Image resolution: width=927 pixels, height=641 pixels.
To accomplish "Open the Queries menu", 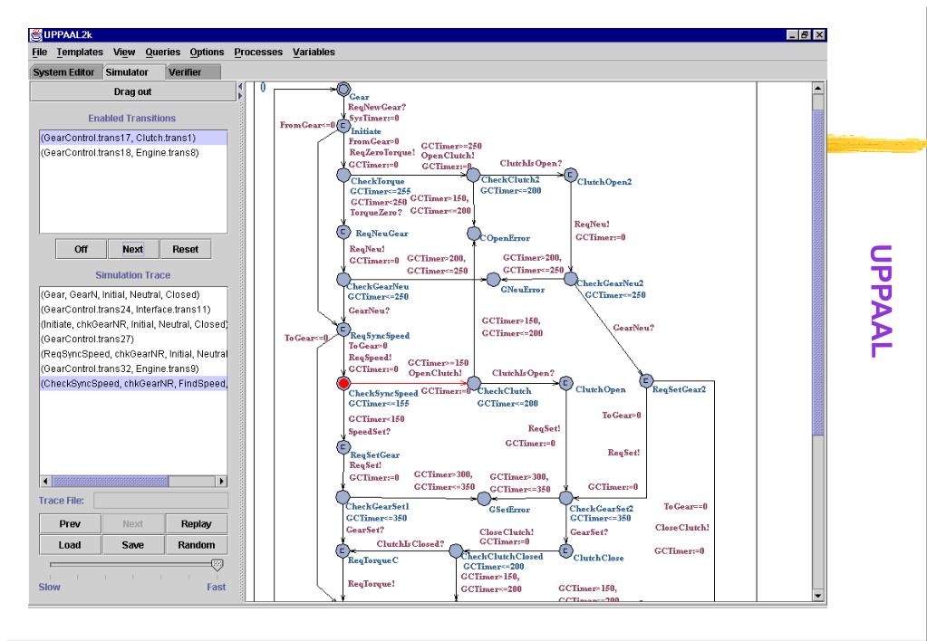I will click(x=162, y=52).
